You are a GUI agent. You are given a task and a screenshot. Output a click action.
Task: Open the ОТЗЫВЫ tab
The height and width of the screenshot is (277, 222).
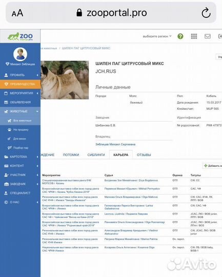point(144,155)
